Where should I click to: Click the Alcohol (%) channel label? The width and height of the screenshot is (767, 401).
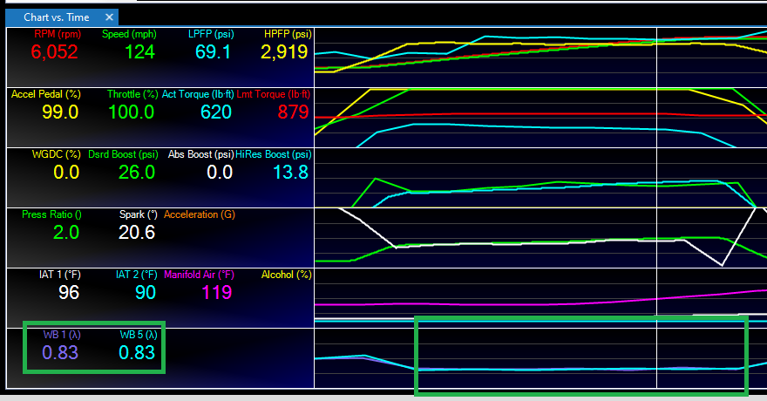(286, 275)
